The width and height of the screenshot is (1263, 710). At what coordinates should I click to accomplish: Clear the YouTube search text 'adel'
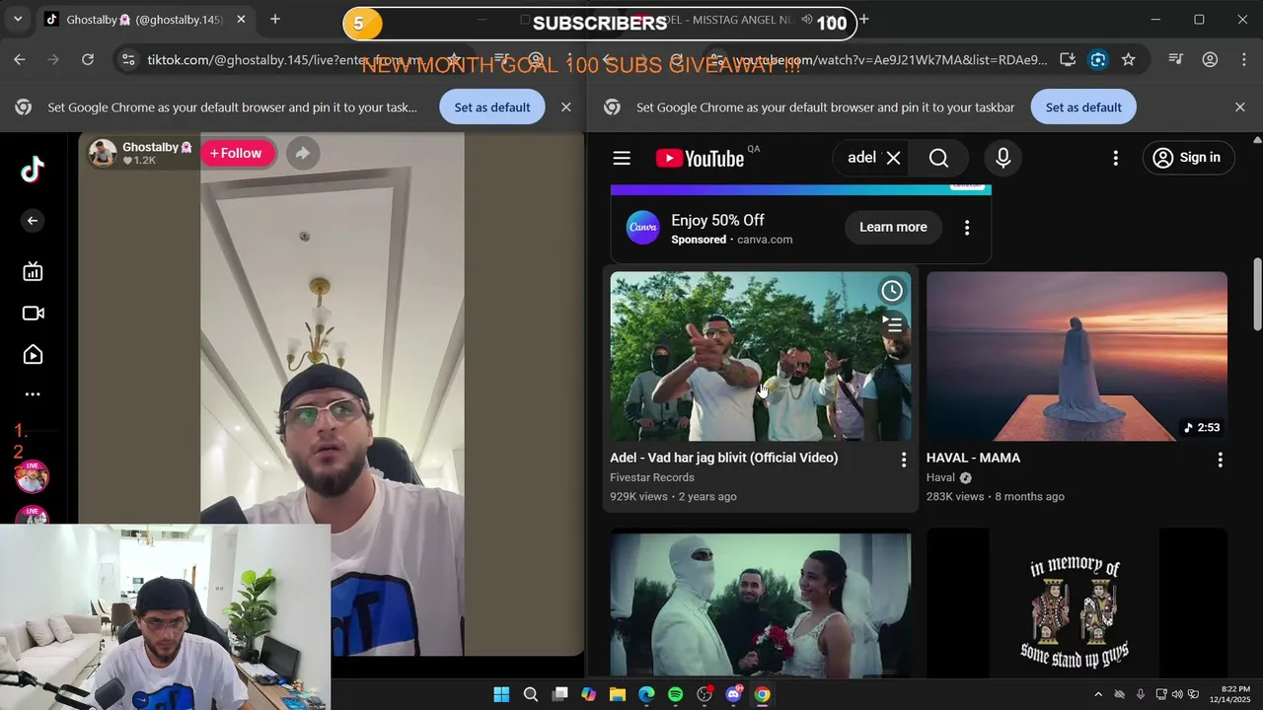pos(893,158)
